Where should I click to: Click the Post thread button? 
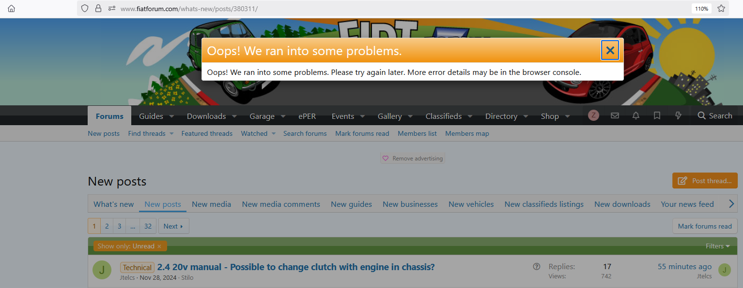pos(705,181)
